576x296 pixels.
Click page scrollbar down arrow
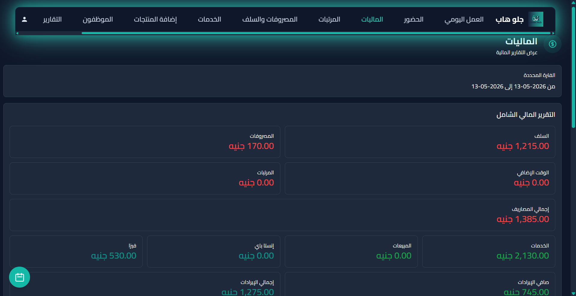coord(573,294)
